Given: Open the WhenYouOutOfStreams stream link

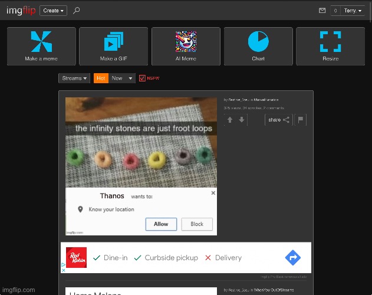Looking at the screenshot, I should coord(274,290).
